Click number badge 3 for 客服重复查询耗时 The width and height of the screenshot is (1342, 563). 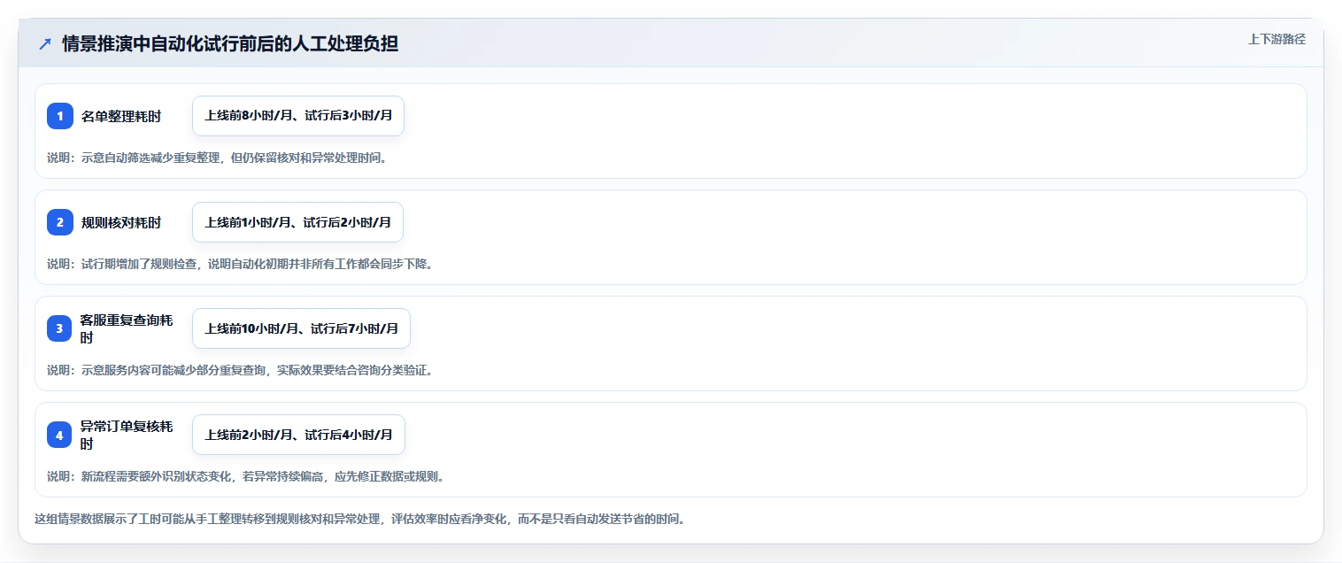point(59,328)
